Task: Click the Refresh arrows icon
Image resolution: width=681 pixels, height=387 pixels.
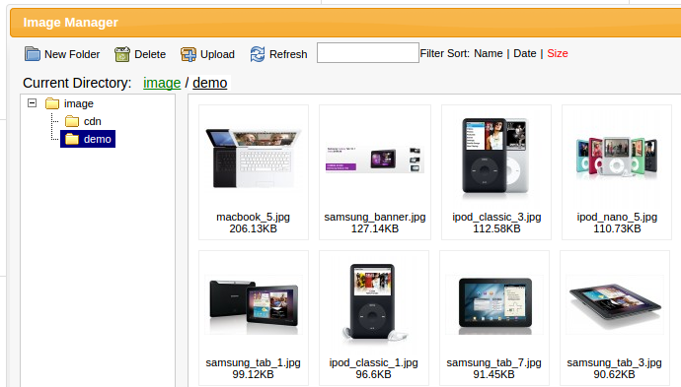Action: [258, 54]
